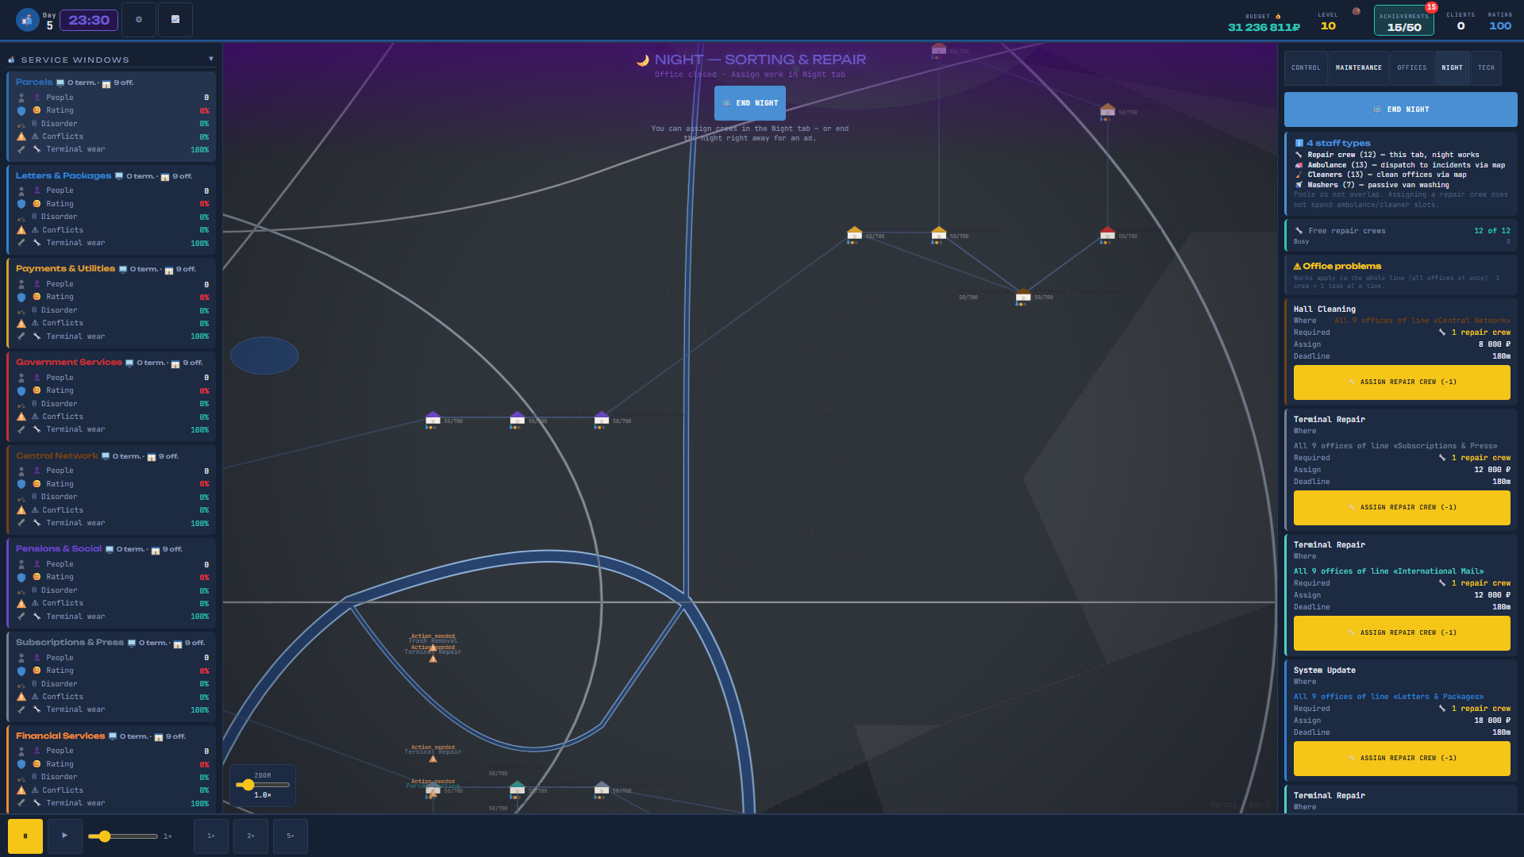
Task: Click the Conflicts warning icon in the Parcels card
Action: 21,136
